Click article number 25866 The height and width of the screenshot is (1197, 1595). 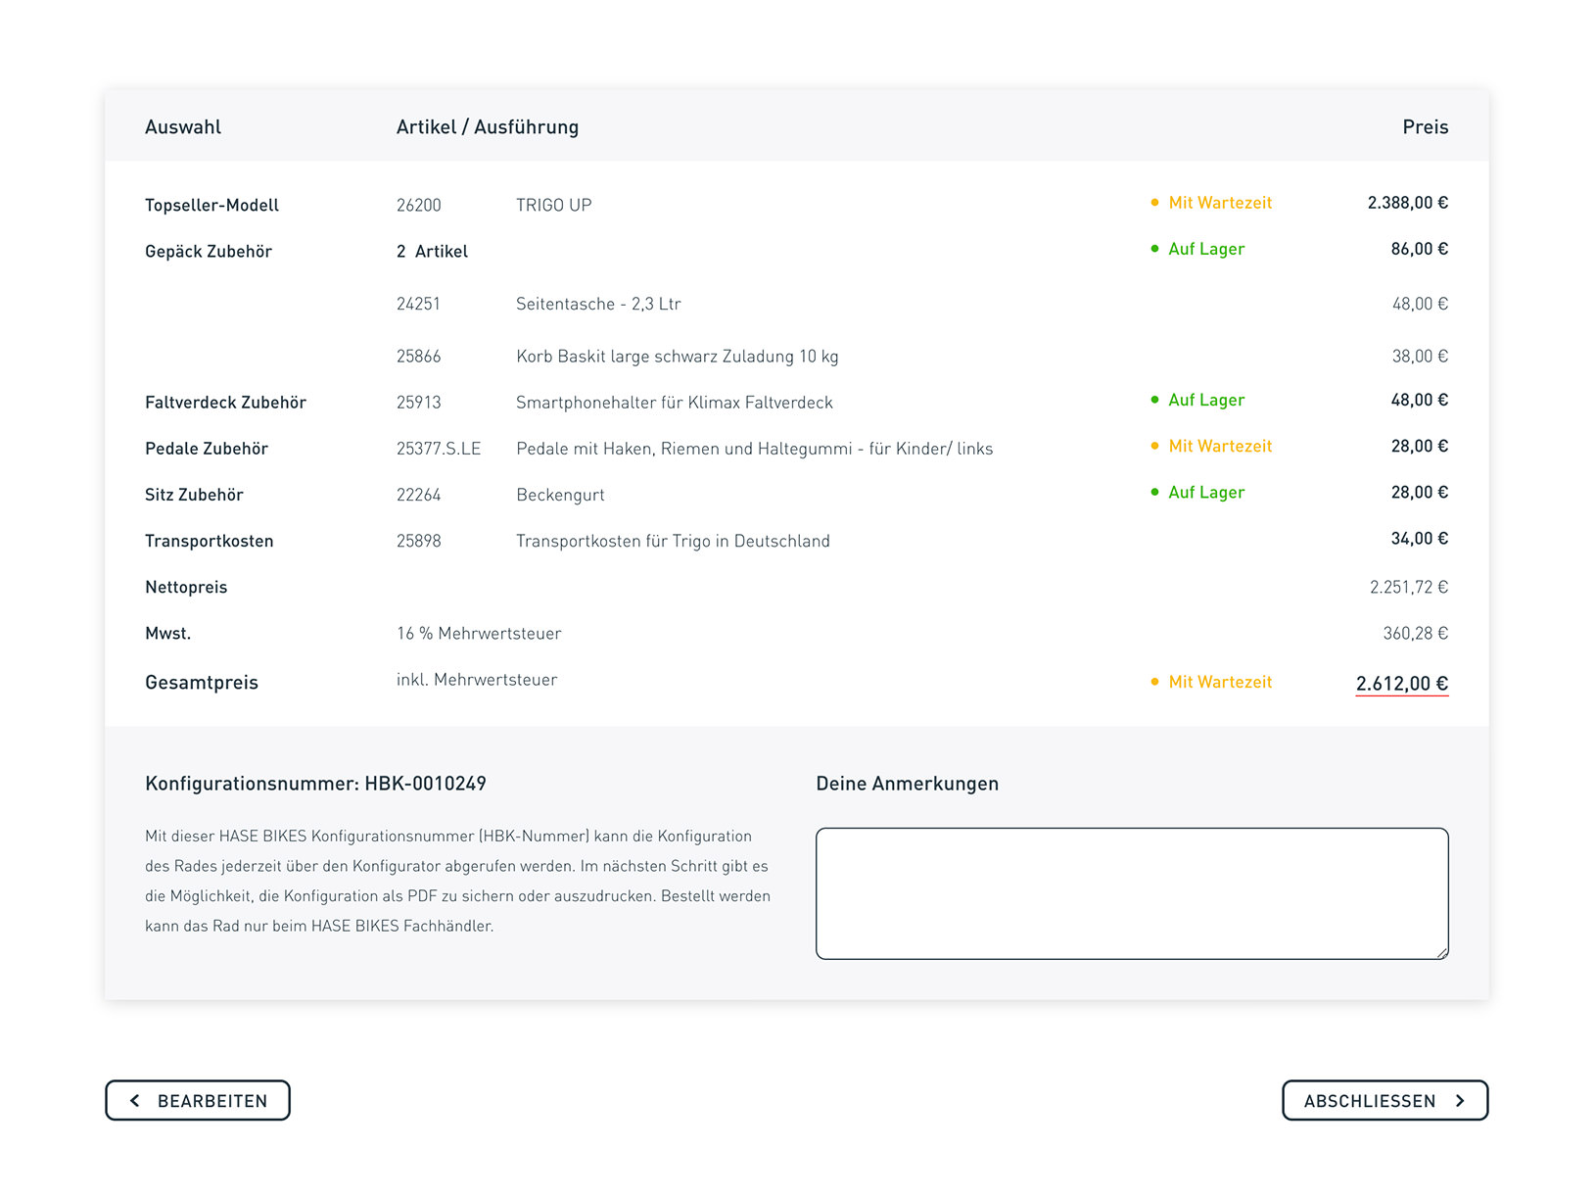(x=419, y=357)
